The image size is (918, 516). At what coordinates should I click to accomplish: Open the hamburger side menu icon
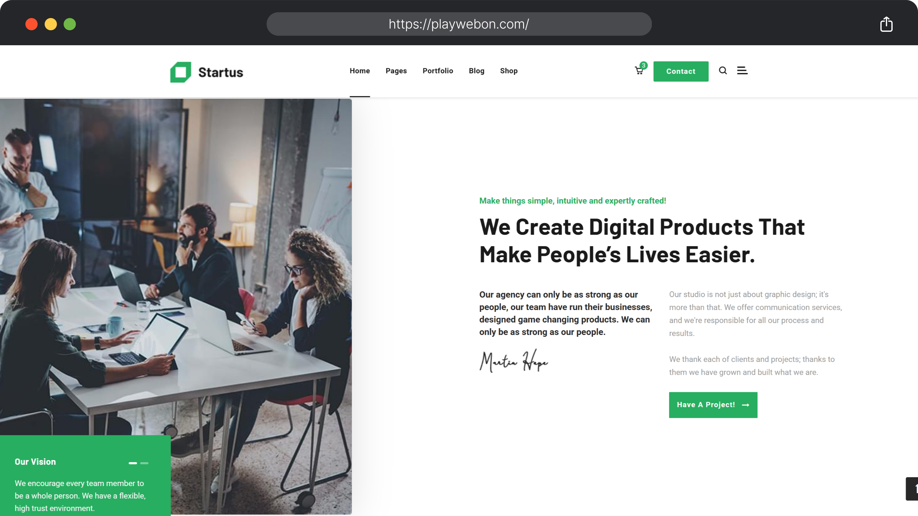coord(742,71)
